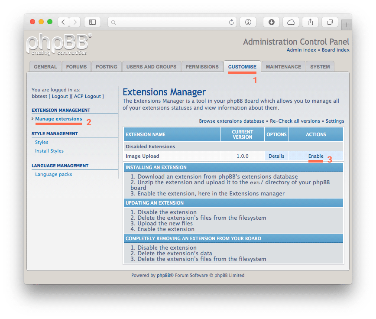Open the Share icon
Image resolution: width=376 pixels, height=319 pixels.
coord(310,22)
